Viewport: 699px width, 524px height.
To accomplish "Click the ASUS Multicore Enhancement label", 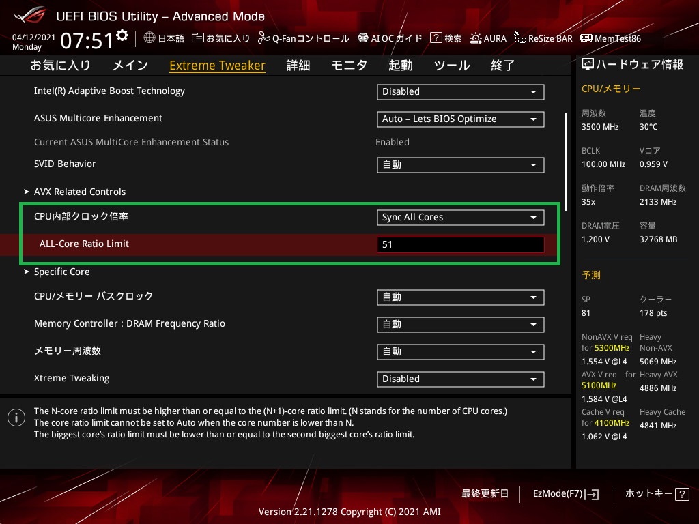I will 98,118.
